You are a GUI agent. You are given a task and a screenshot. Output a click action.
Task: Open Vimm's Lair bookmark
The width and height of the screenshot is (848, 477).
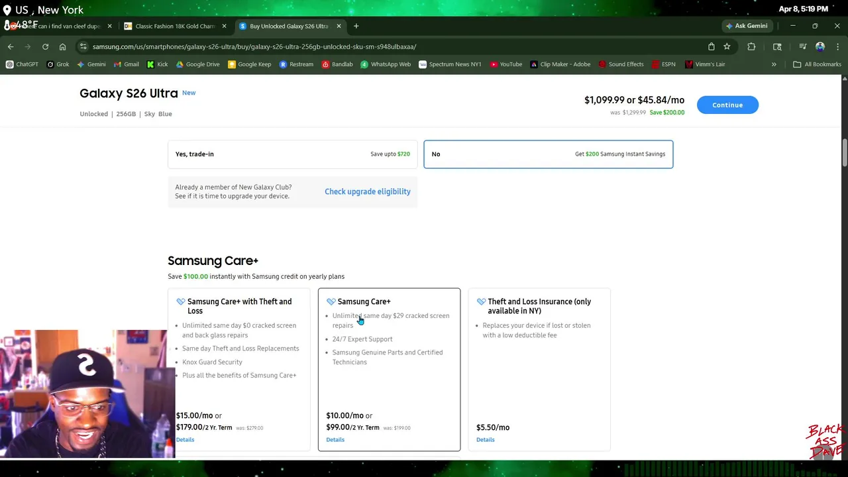click(705, 64)
